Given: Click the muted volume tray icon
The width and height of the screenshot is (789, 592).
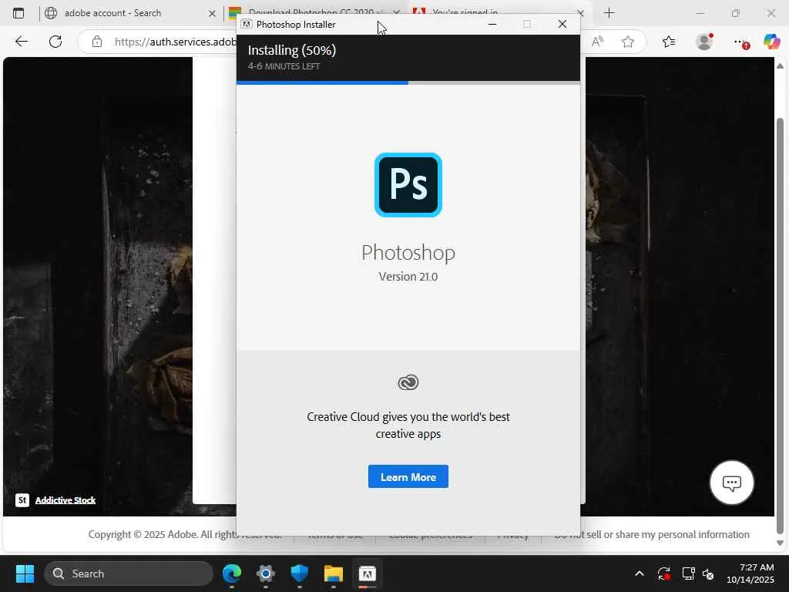Looking at the screenshot, I should pyautogui.click(x=708, y=573).
